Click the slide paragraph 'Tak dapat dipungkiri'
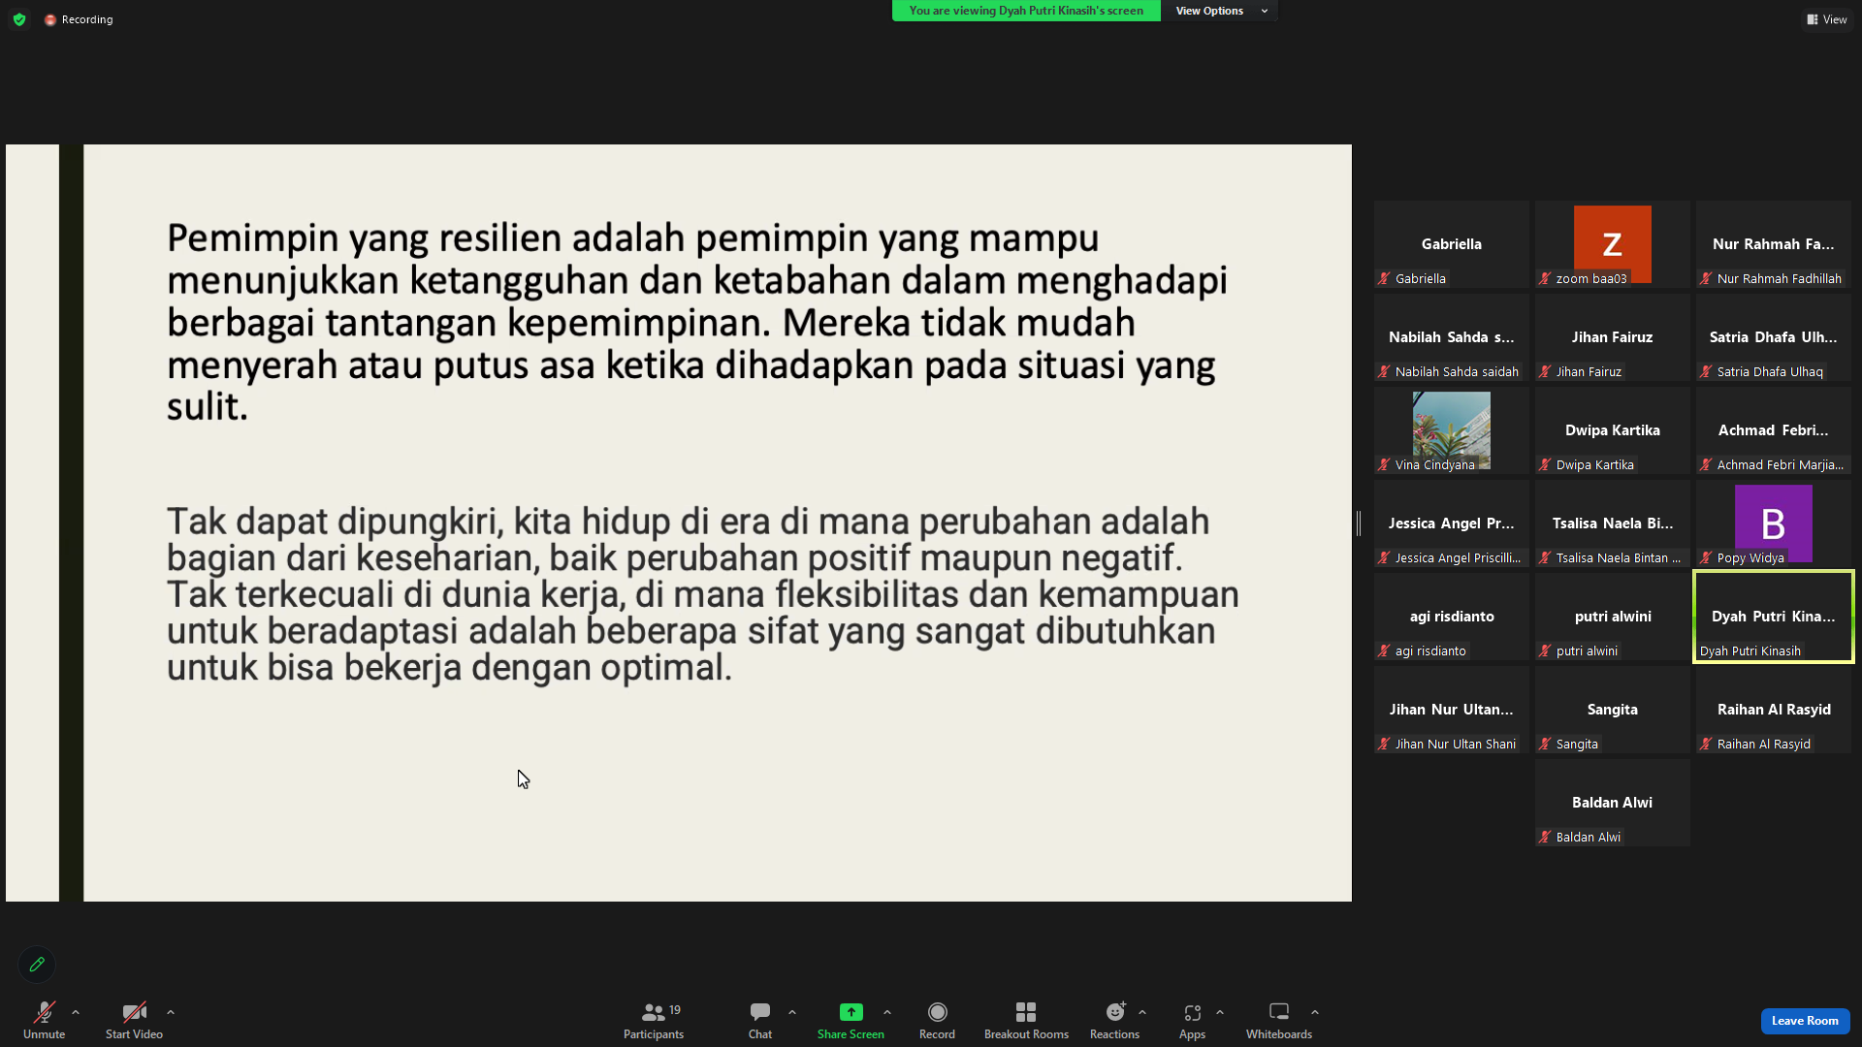Image resolution: width=1862 pixels, height=1047 pixels. 703,594
